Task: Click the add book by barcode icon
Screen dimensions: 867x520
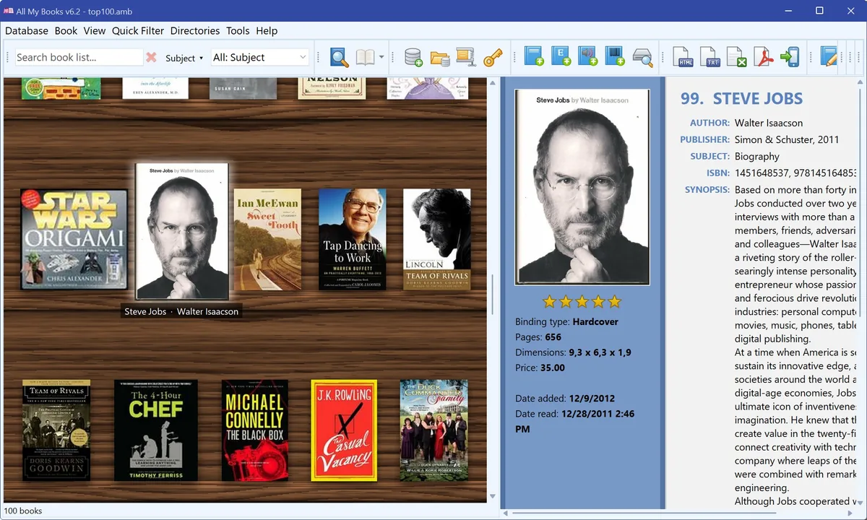Action: (614, 57)
